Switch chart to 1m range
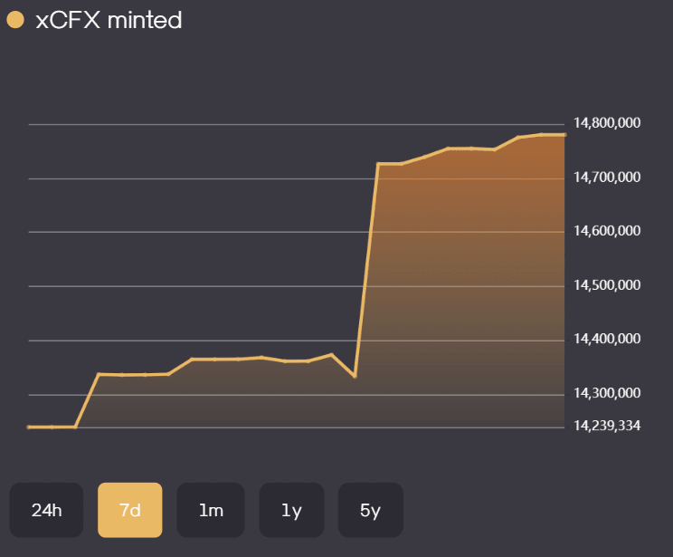 211,510
